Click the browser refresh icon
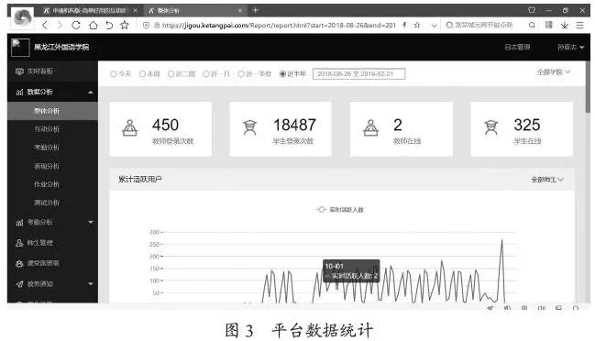This screenshot has height=341, width=595. [76, 26]
